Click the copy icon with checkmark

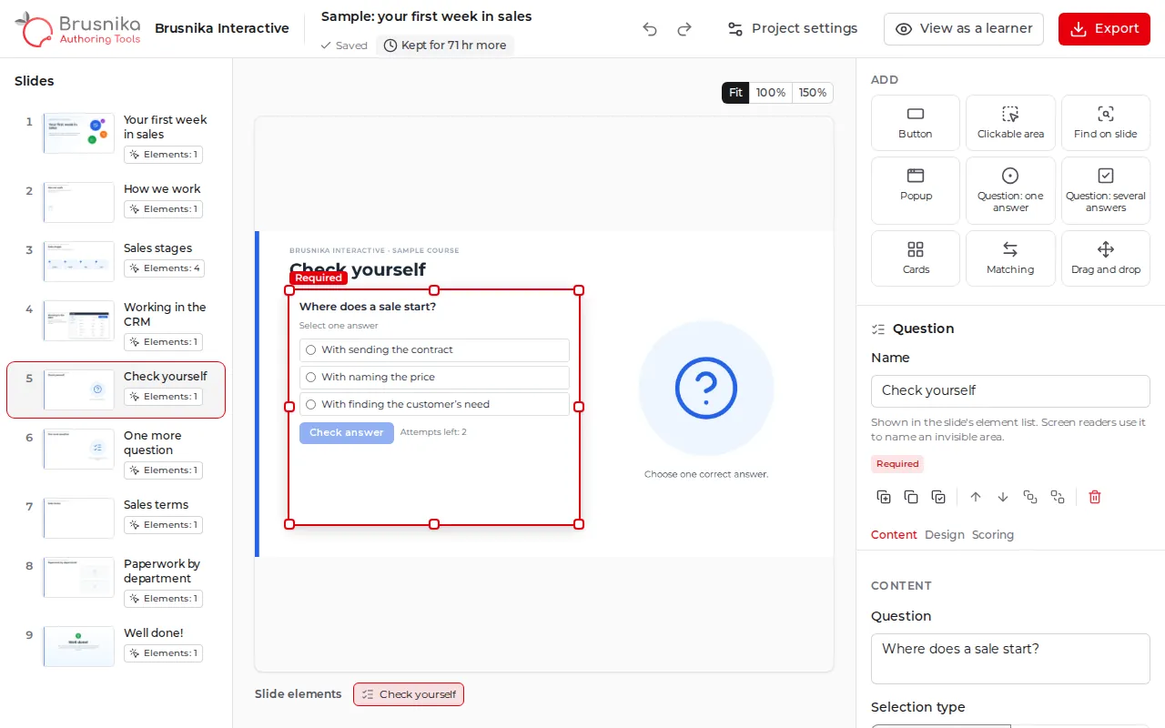[938, 497]
